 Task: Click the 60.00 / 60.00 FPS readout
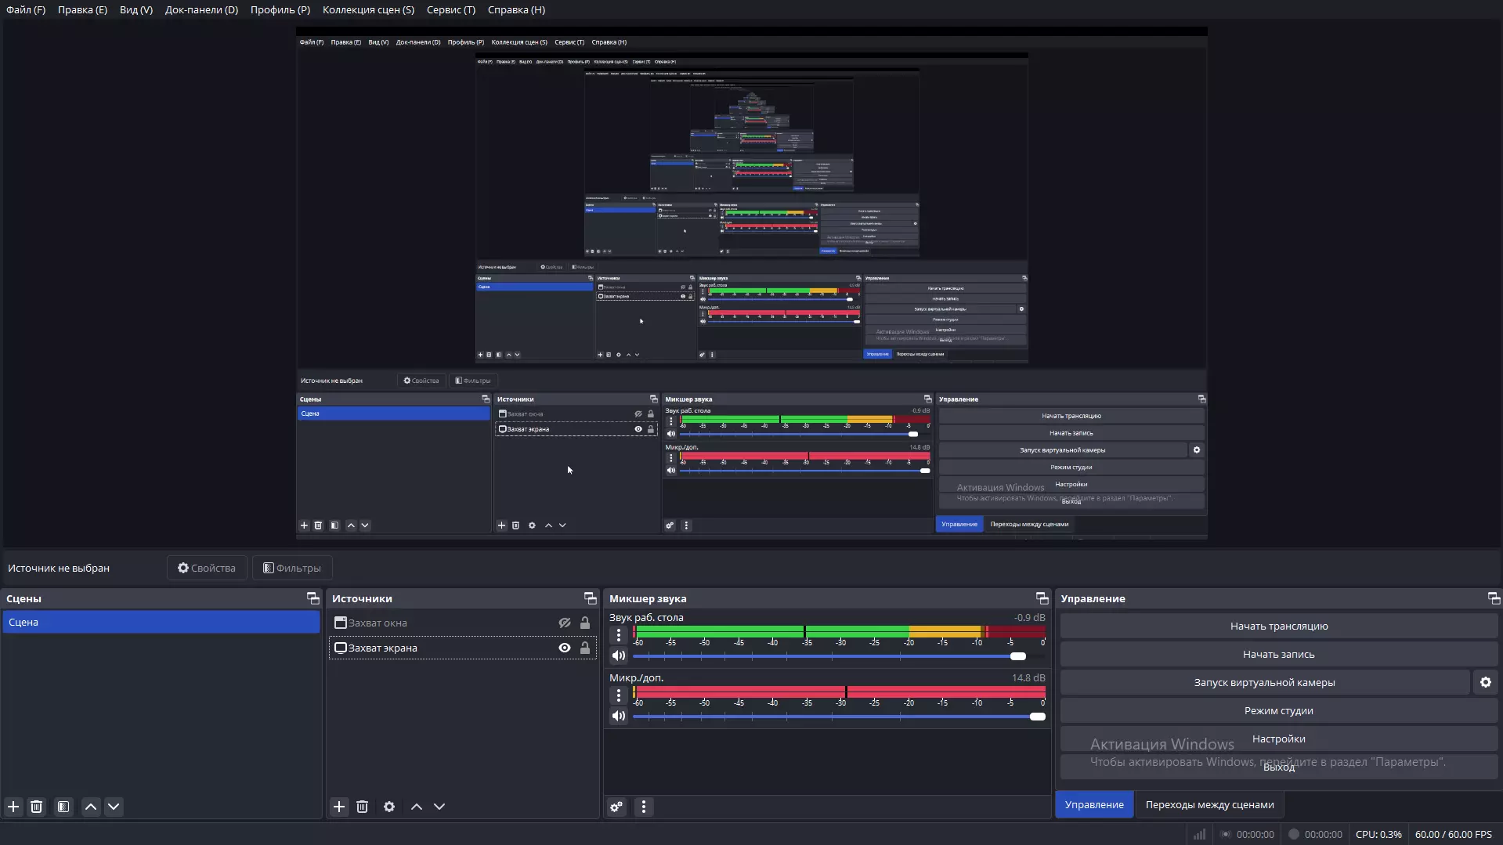(x=1454, y=834)
